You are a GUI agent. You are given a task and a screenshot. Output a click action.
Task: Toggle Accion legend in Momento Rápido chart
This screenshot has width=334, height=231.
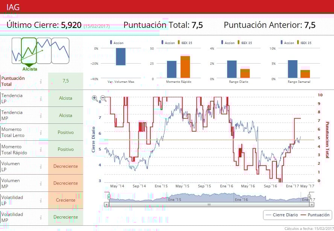(168, 43)
